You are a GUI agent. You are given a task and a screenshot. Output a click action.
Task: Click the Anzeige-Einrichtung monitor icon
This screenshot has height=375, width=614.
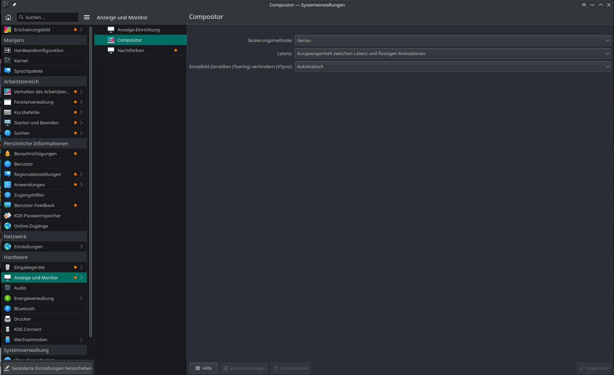pos(111,30)
